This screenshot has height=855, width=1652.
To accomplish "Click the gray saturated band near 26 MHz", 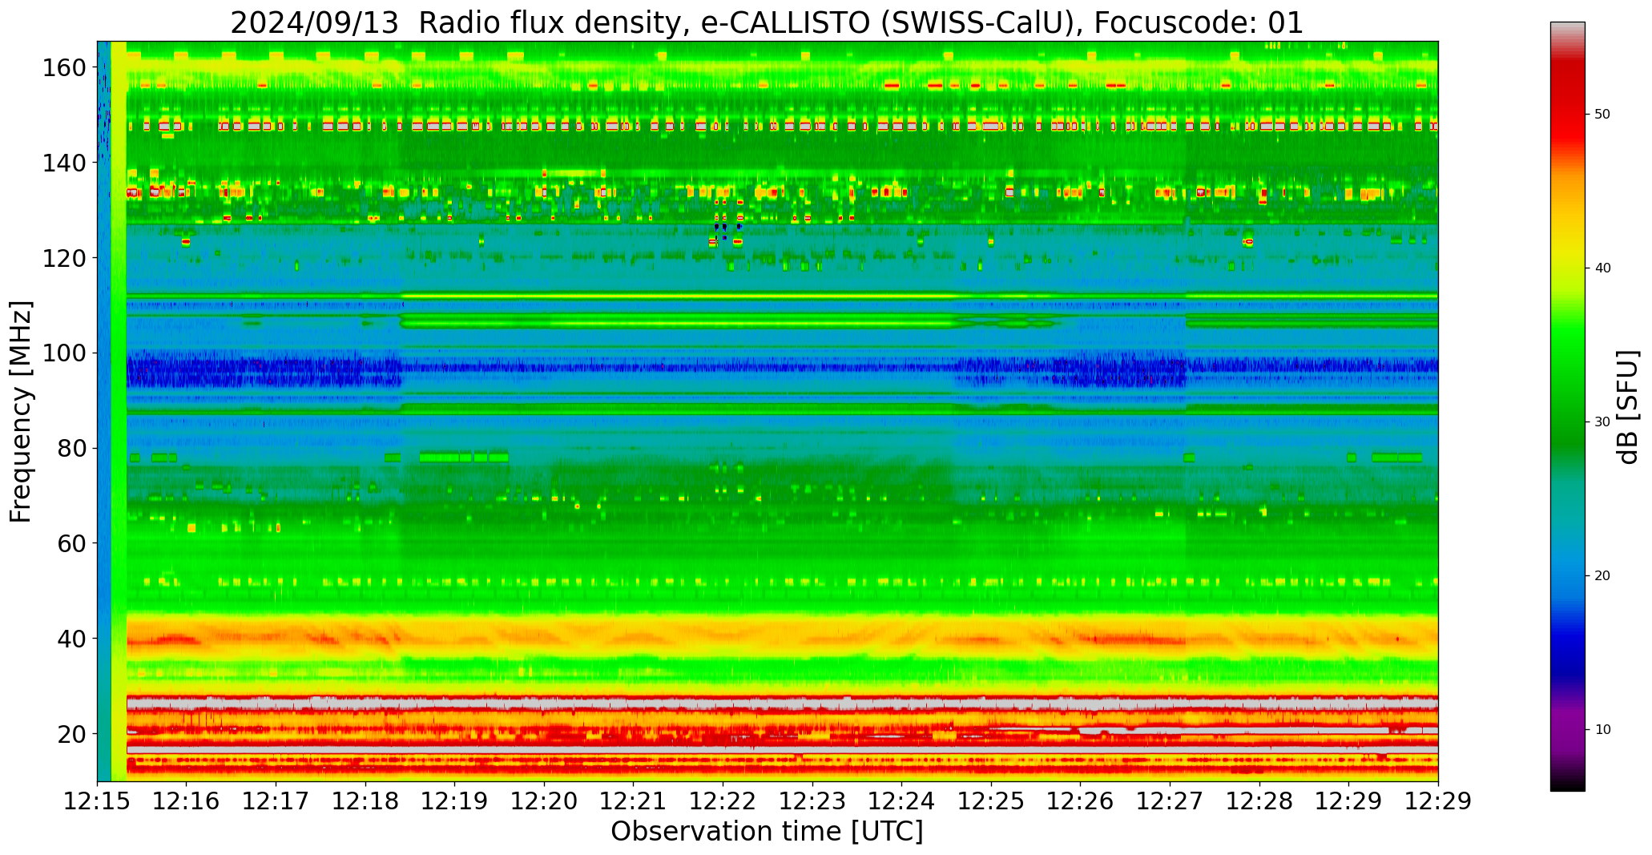I will click(782, 704).
